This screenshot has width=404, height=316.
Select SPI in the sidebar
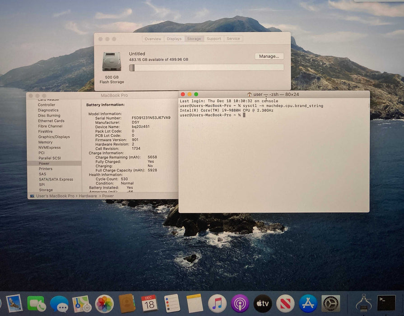42,185
